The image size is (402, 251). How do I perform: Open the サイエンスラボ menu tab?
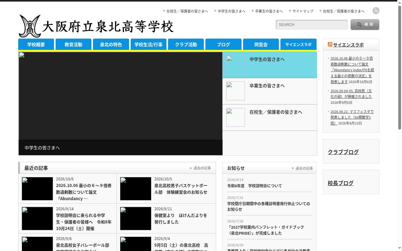298,45
